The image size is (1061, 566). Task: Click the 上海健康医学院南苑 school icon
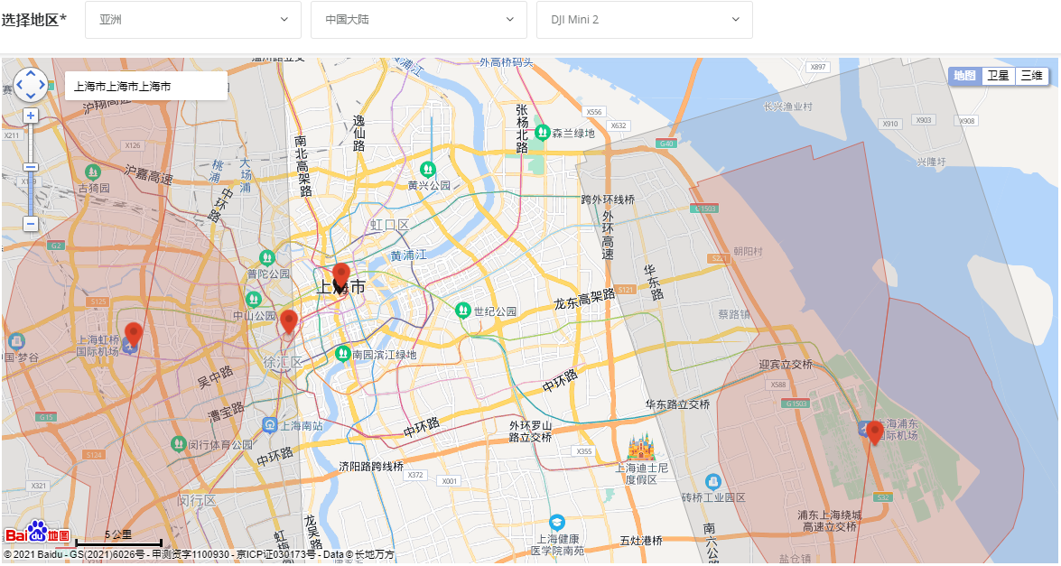(557, 522)
